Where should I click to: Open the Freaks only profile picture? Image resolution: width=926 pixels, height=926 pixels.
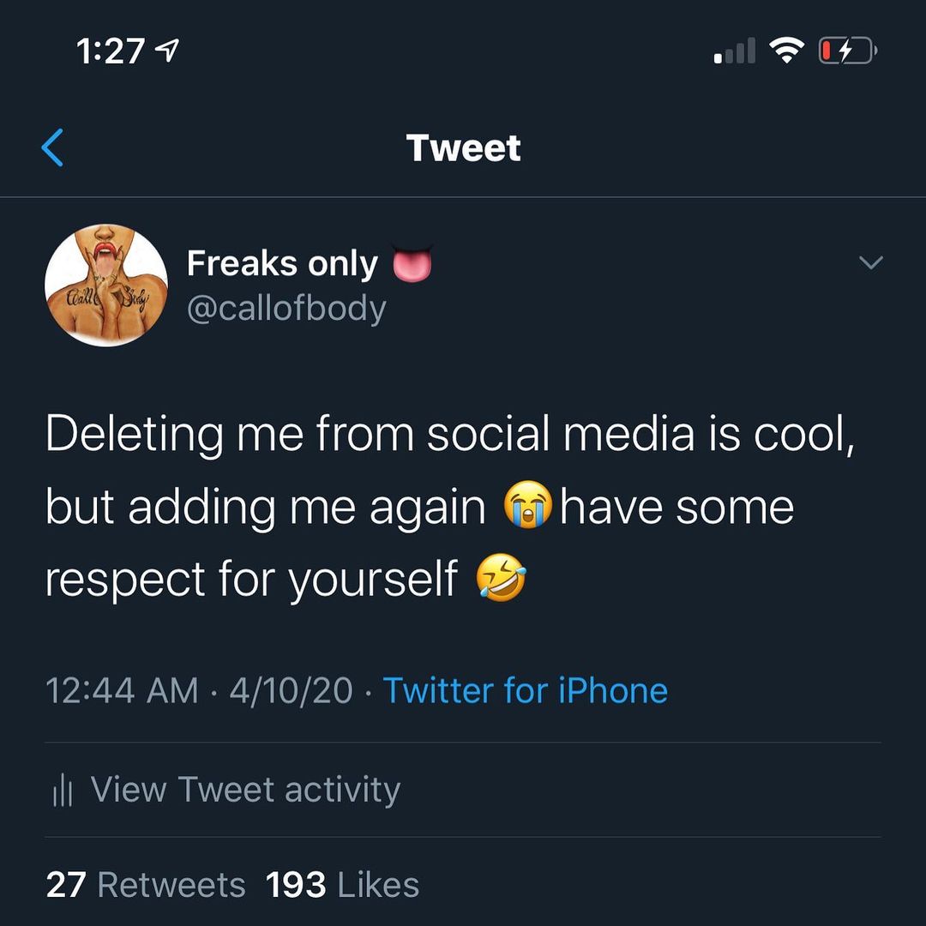[105, 286]
